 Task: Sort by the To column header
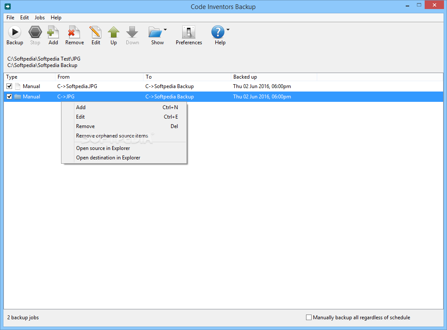[187, 77]
